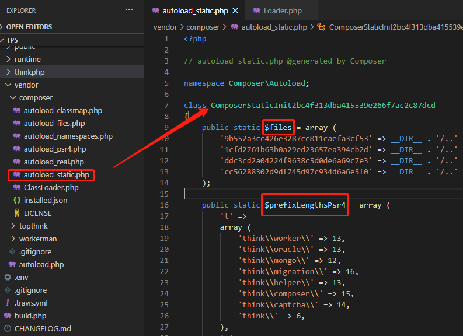Click the exclamation icon beside .travis.yml
463x336 pixels.
(x=8, y=303)
